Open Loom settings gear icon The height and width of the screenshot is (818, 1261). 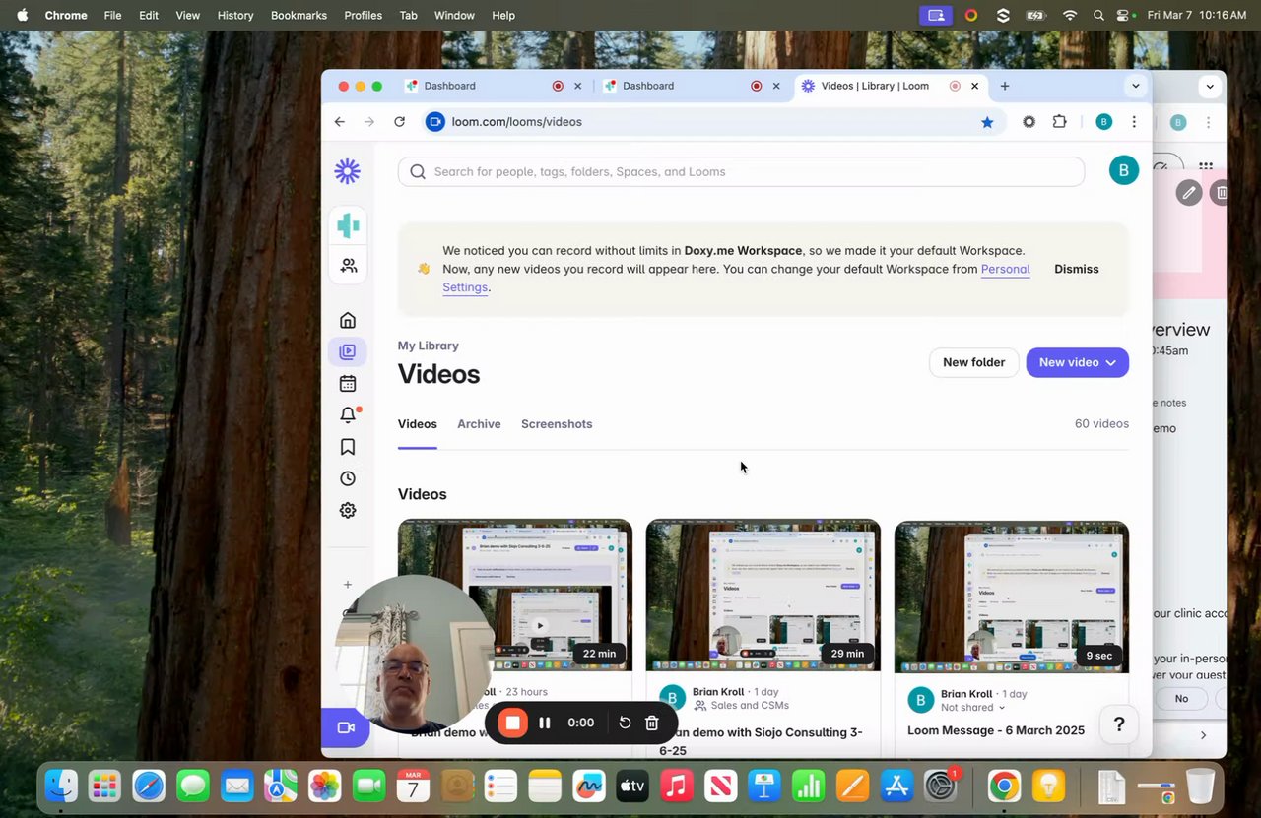[348, 510]
